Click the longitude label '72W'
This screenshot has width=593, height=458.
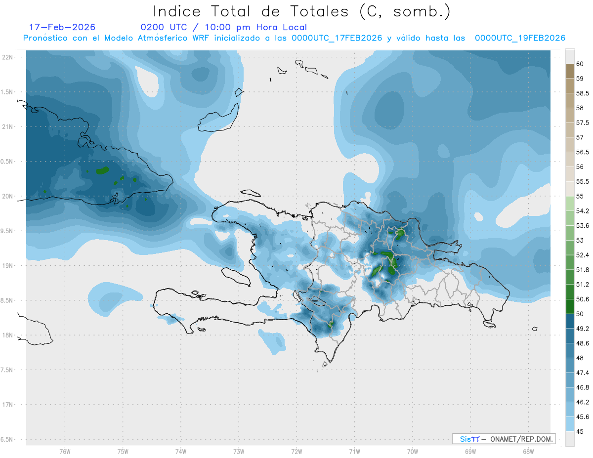coord(296,451)
